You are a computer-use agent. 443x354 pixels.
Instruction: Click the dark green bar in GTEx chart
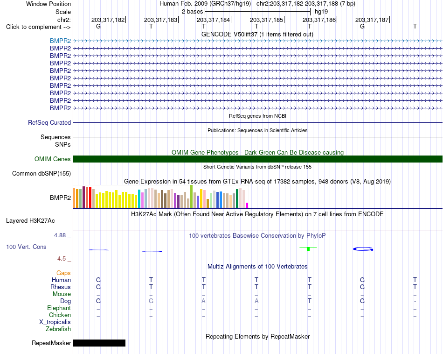click(x=237, y=198)
